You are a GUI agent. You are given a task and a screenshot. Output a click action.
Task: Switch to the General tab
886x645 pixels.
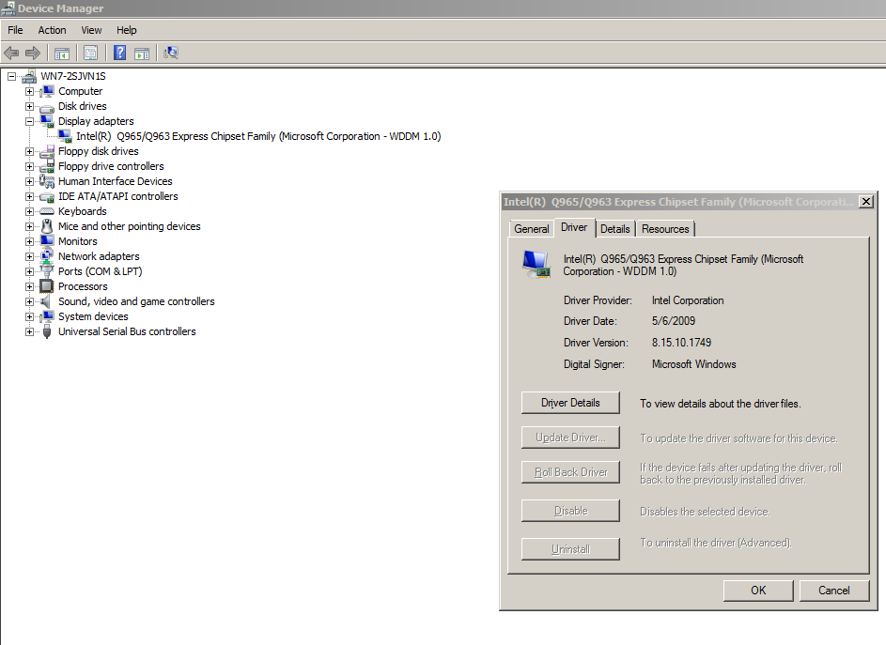point(531,229)
